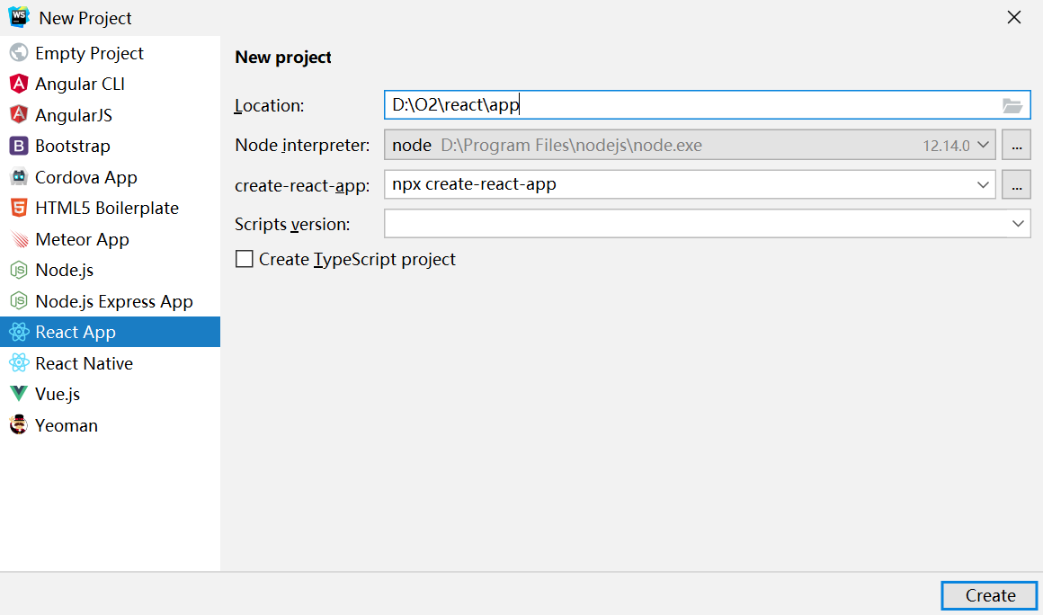
Task: Close the New Project dialog
Action: point(1013,17)
